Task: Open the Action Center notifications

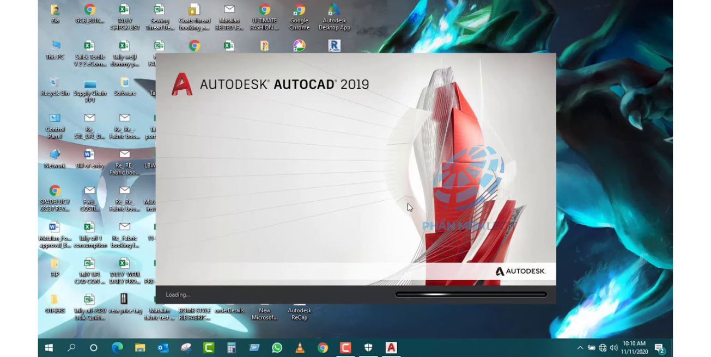Action: coord(659,348)
